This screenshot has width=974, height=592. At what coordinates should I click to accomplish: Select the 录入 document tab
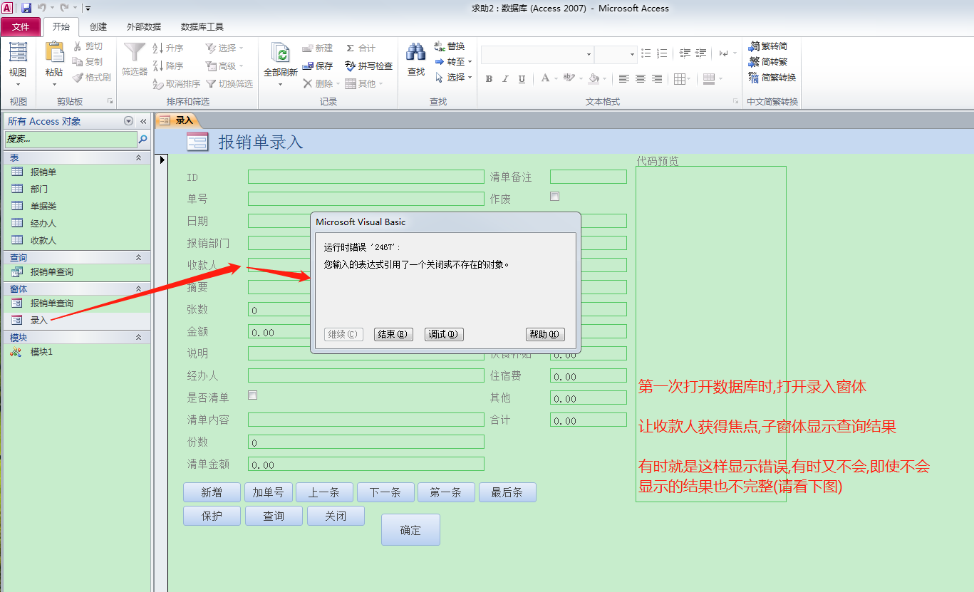pos(178,120)
